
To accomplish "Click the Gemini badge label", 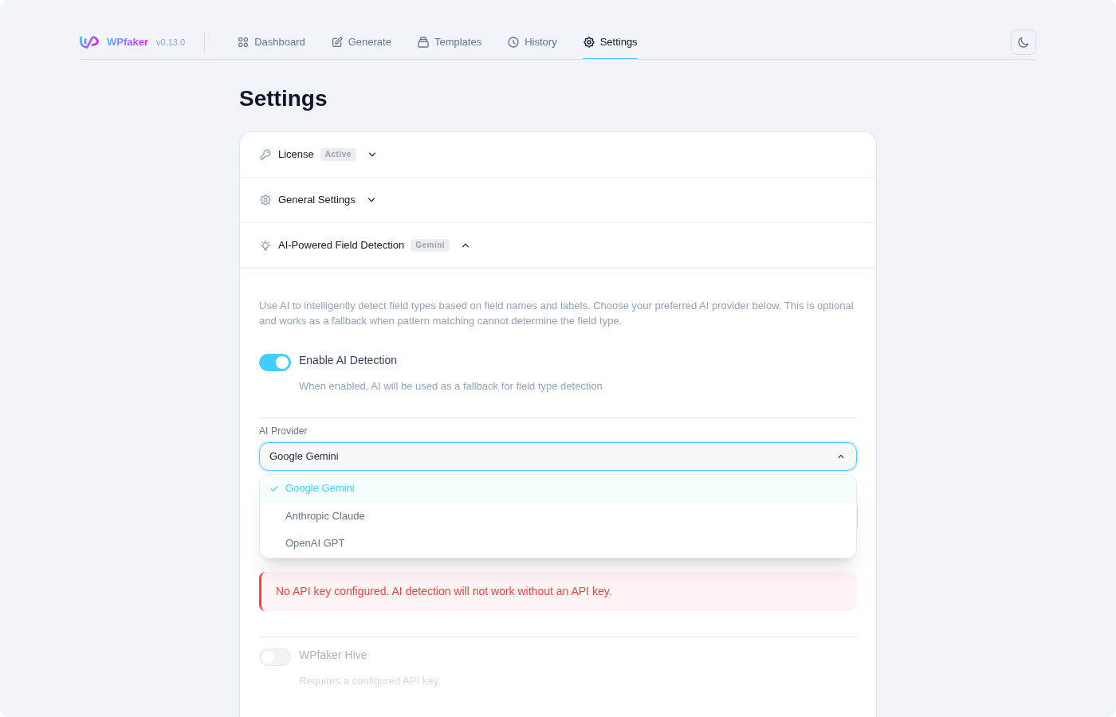I will coord(430,245).
